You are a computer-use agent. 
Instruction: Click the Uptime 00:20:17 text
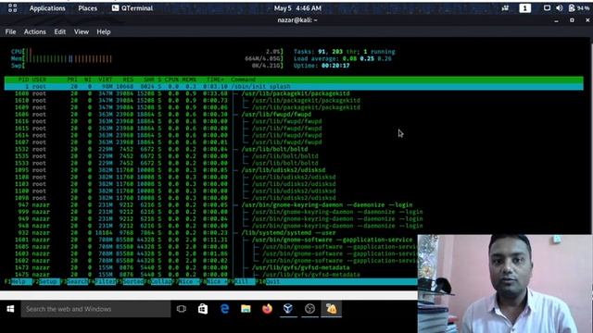[322, 66]
